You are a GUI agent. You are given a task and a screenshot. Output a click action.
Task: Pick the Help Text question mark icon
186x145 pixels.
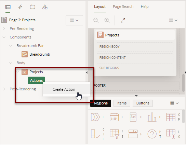[152, 134]
